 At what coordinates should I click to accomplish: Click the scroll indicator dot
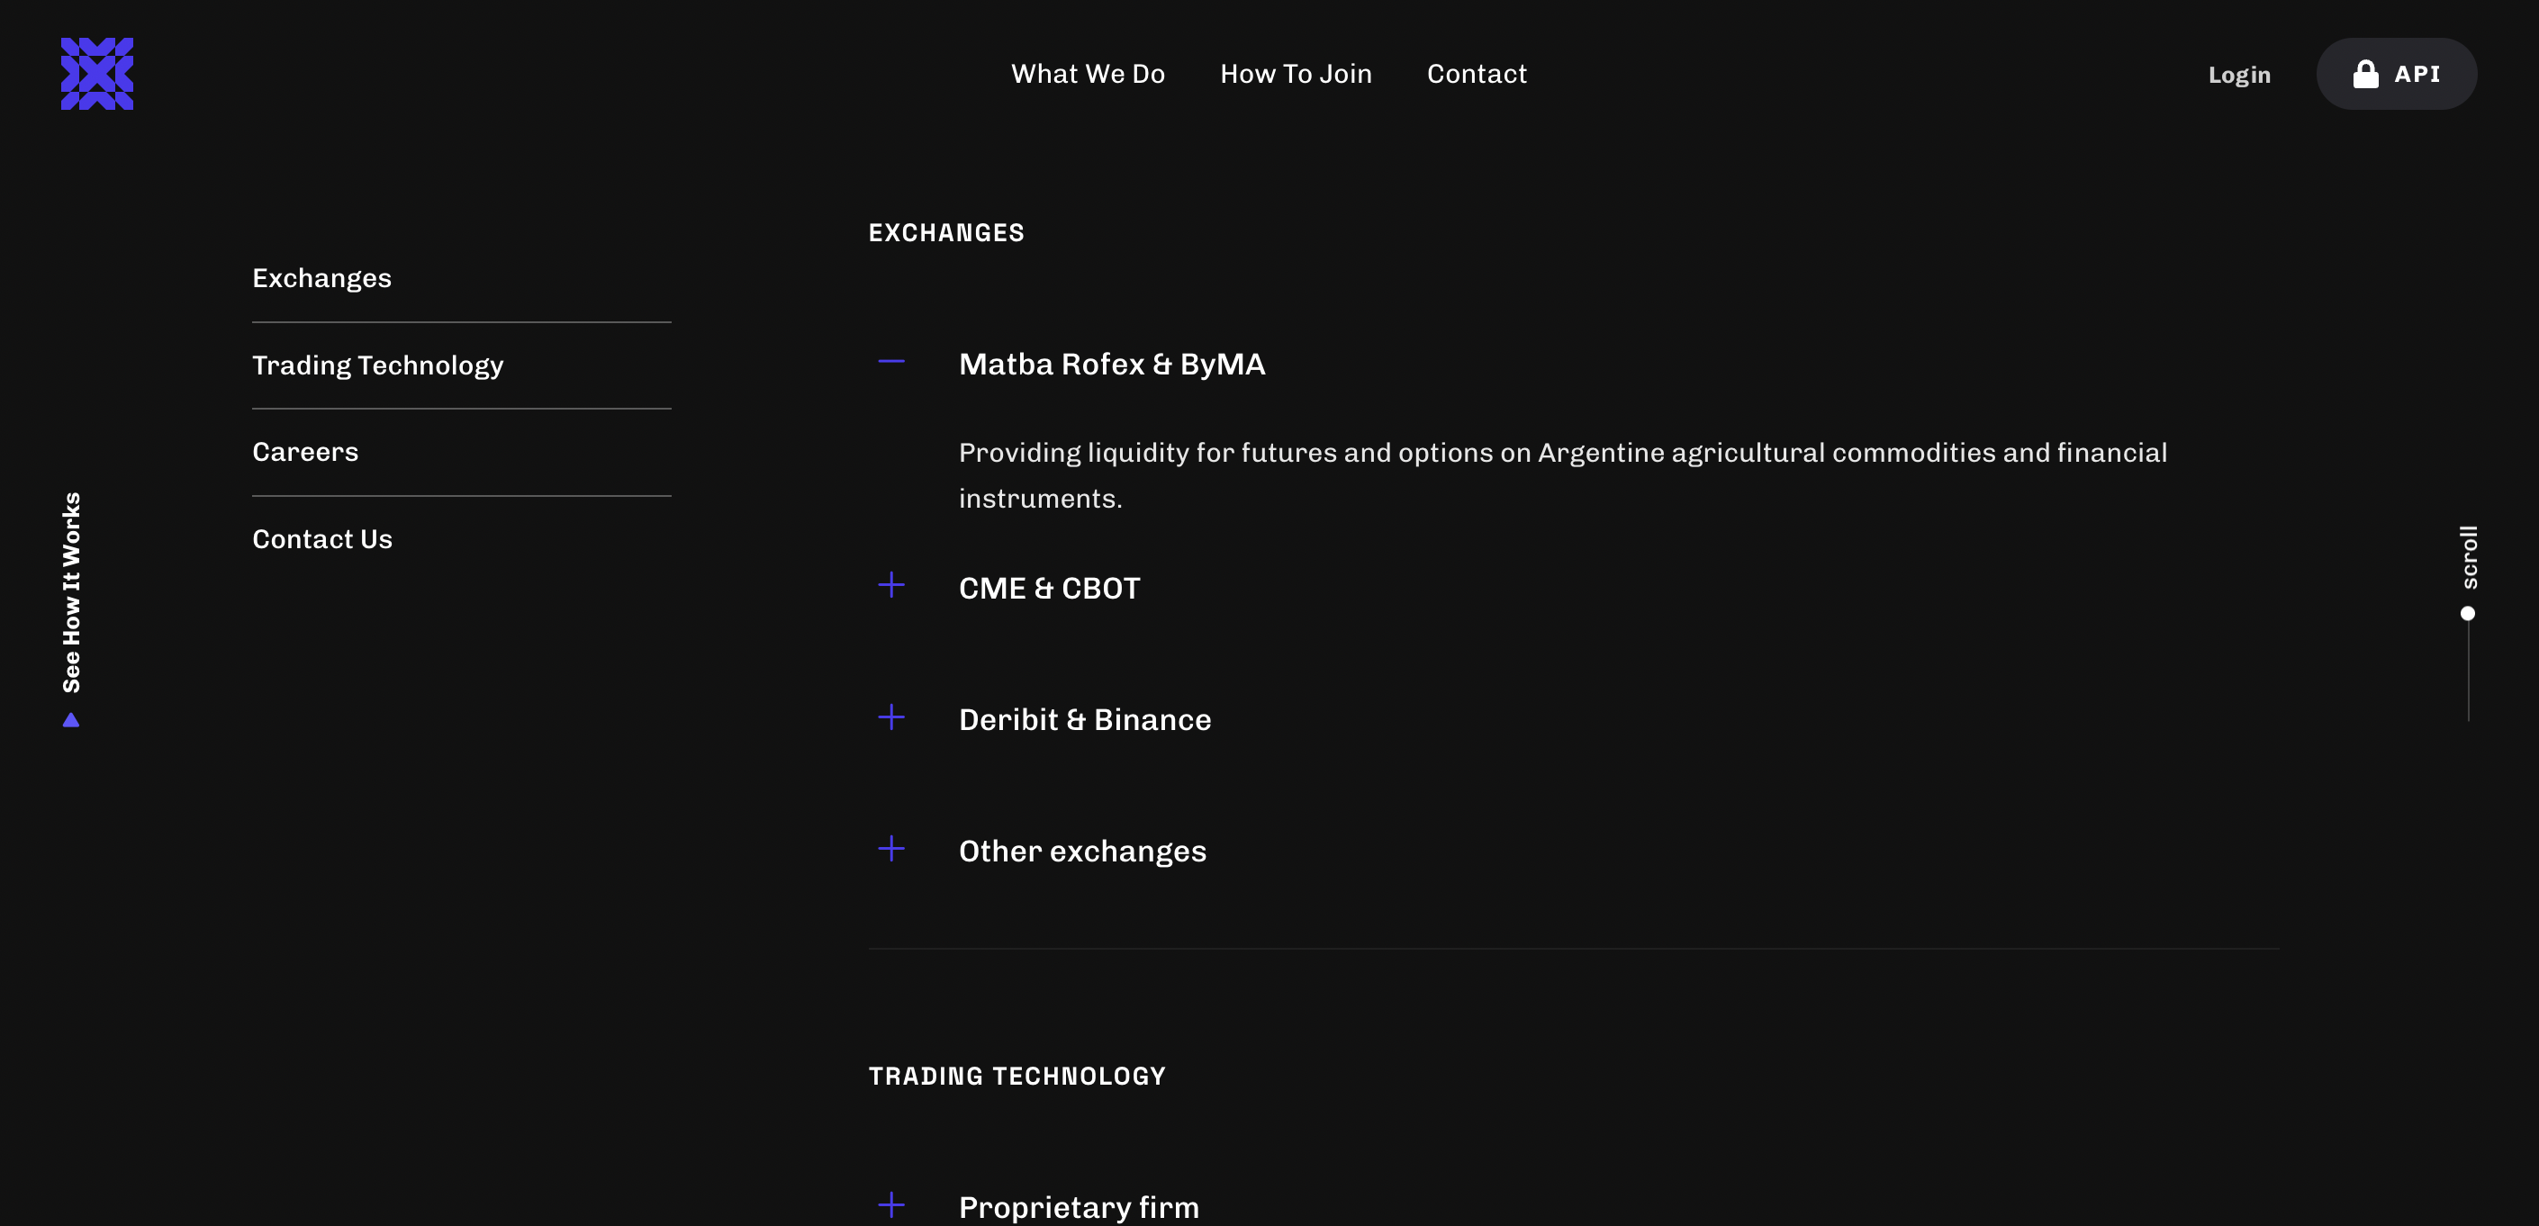pyautogui.click(x=2467, y=614)
